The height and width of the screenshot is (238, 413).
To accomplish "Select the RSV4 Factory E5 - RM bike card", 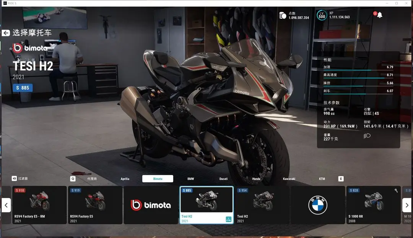I will [39, 205].
